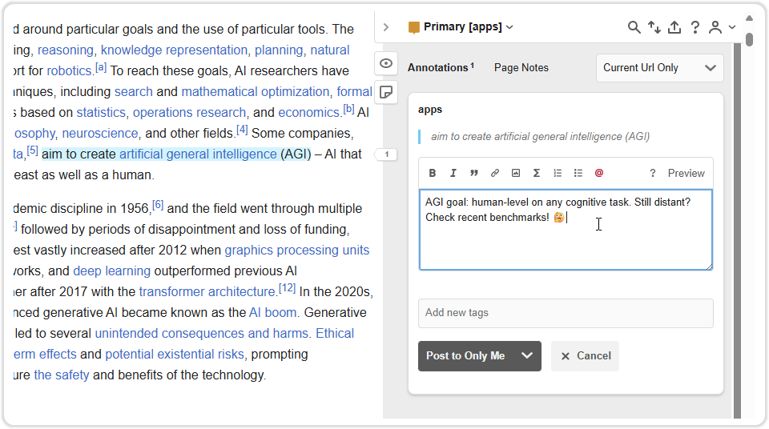
Task: Insert a link via editor toolbar
Action: click(x=495, y=173)
